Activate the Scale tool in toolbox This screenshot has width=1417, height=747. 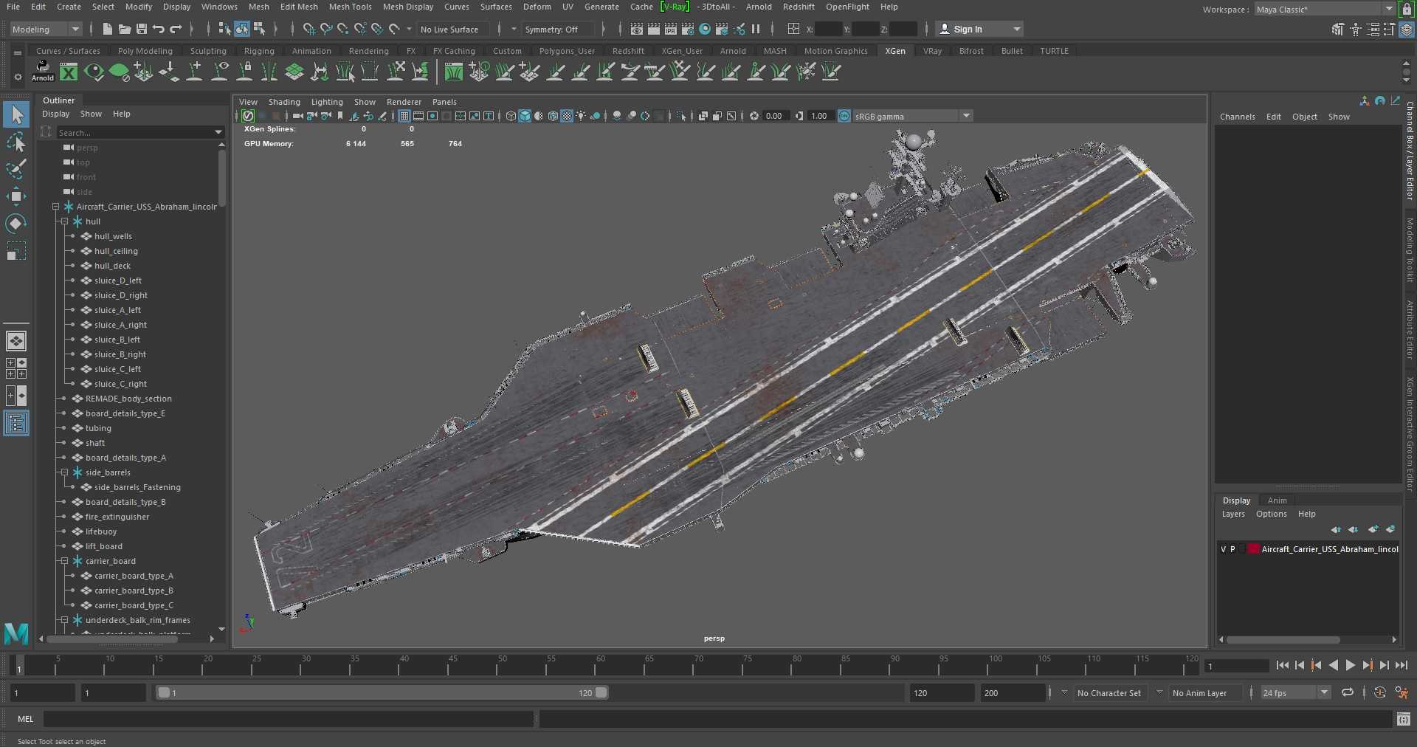pyautogui.click(x=16, y=251)
